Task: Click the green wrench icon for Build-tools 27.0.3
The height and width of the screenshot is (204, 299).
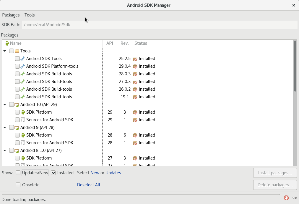Action: 23,82
